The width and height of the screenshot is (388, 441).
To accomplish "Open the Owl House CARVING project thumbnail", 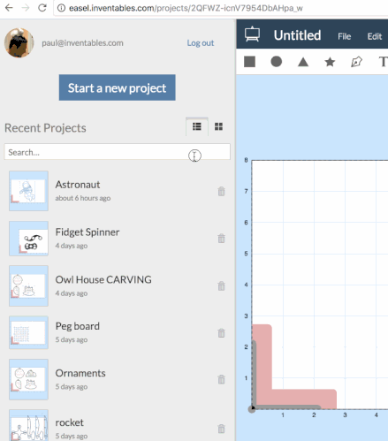I will (x=28, y=285).
